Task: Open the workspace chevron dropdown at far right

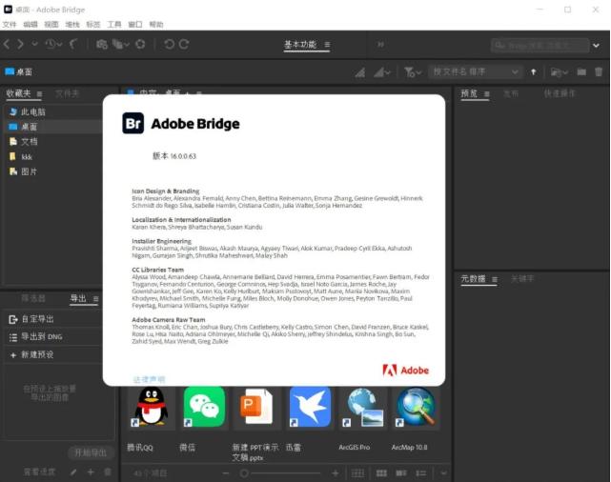Action: click(x=596, y=45)
